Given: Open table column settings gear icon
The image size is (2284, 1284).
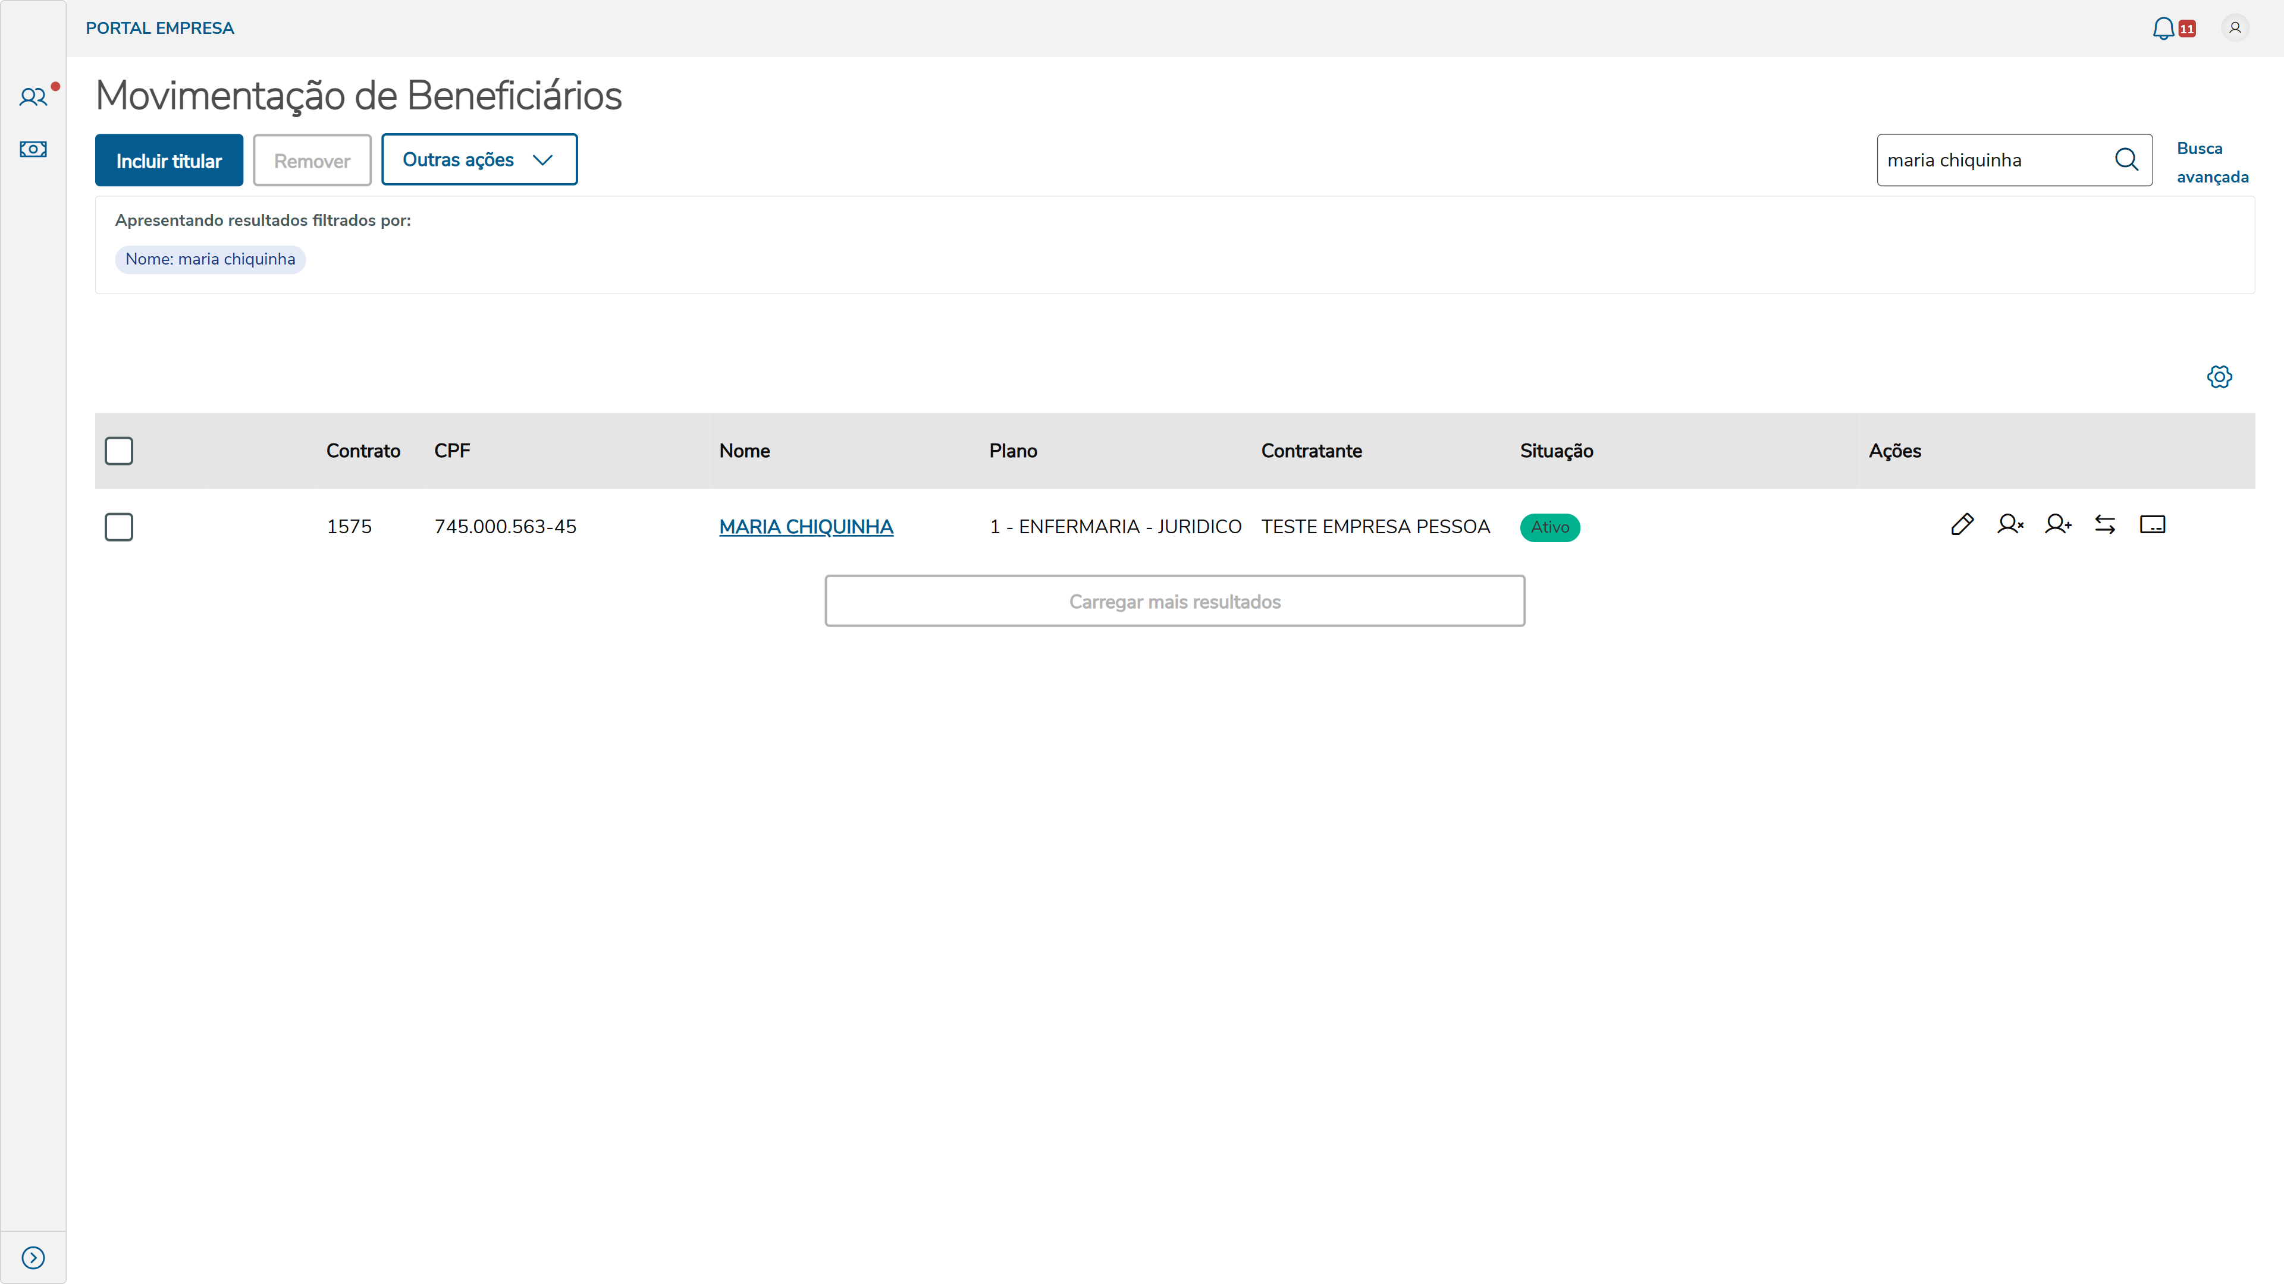Looking at the screenshot, I should [x=2219, y=377].
